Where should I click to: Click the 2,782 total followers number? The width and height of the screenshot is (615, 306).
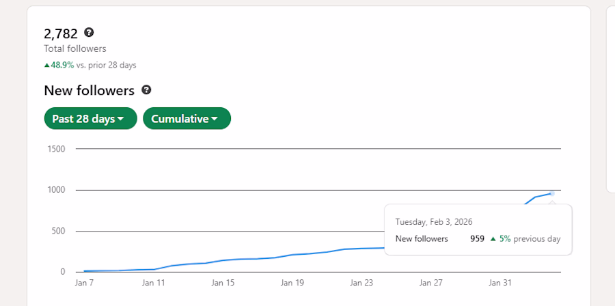pyautogui.click(x=61, y=33)
